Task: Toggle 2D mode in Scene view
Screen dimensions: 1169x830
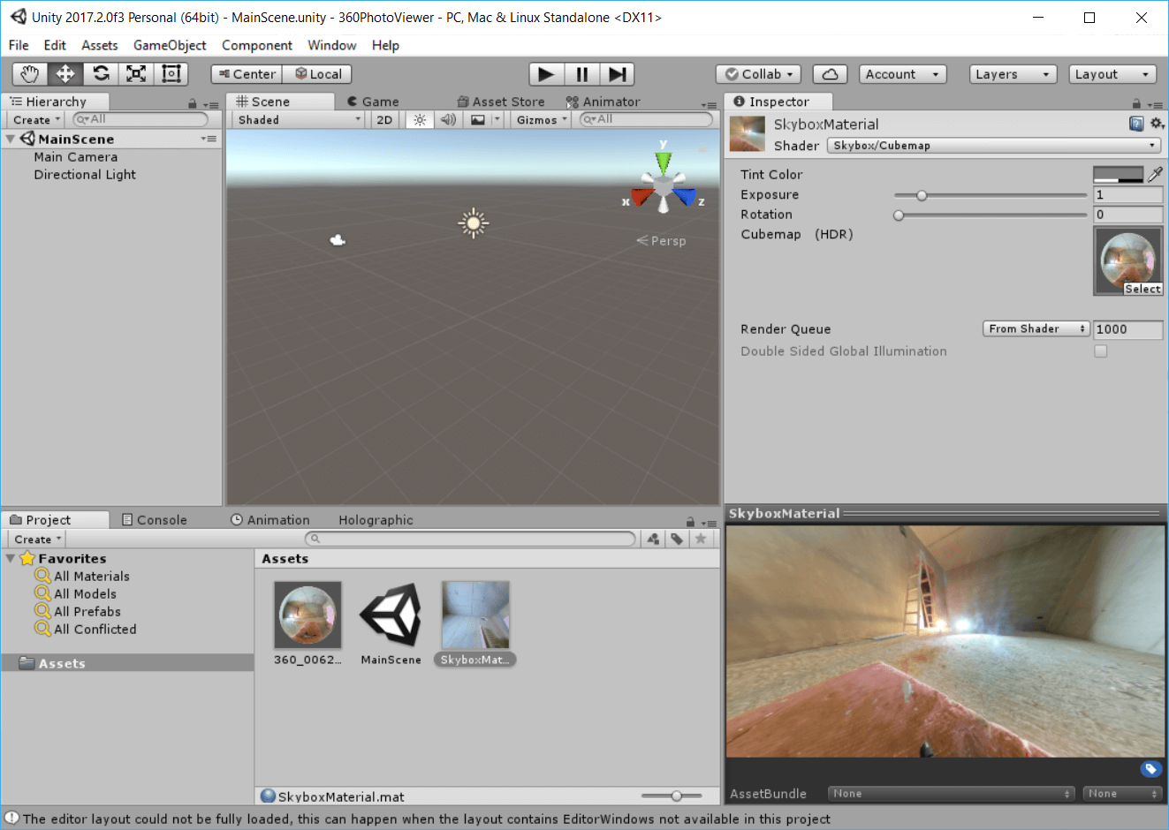Action: (x=384, y=120)
